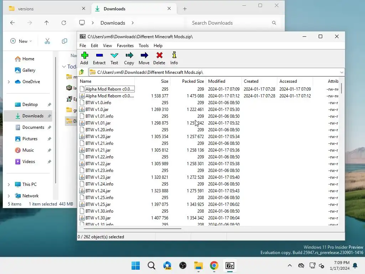The image size is (365, 274).
Task: Open the Tools menu
Action: pos(144,46)
